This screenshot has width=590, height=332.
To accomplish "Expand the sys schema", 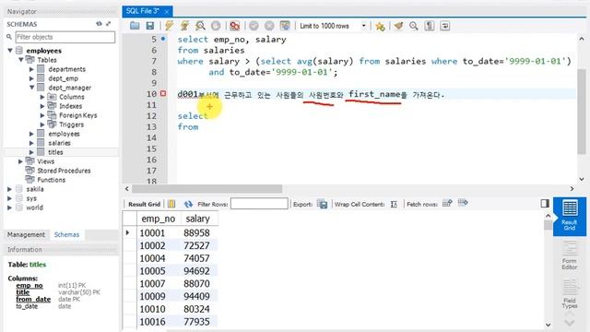I will coord(10,198).
